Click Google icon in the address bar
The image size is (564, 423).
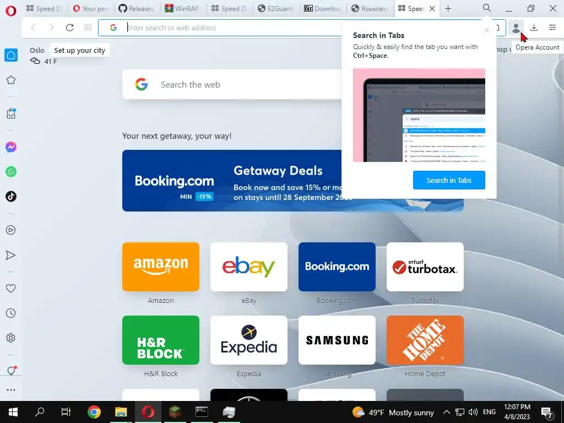(x=113, y=28)
